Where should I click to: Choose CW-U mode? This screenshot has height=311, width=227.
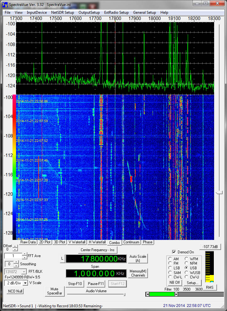[186, 277]
